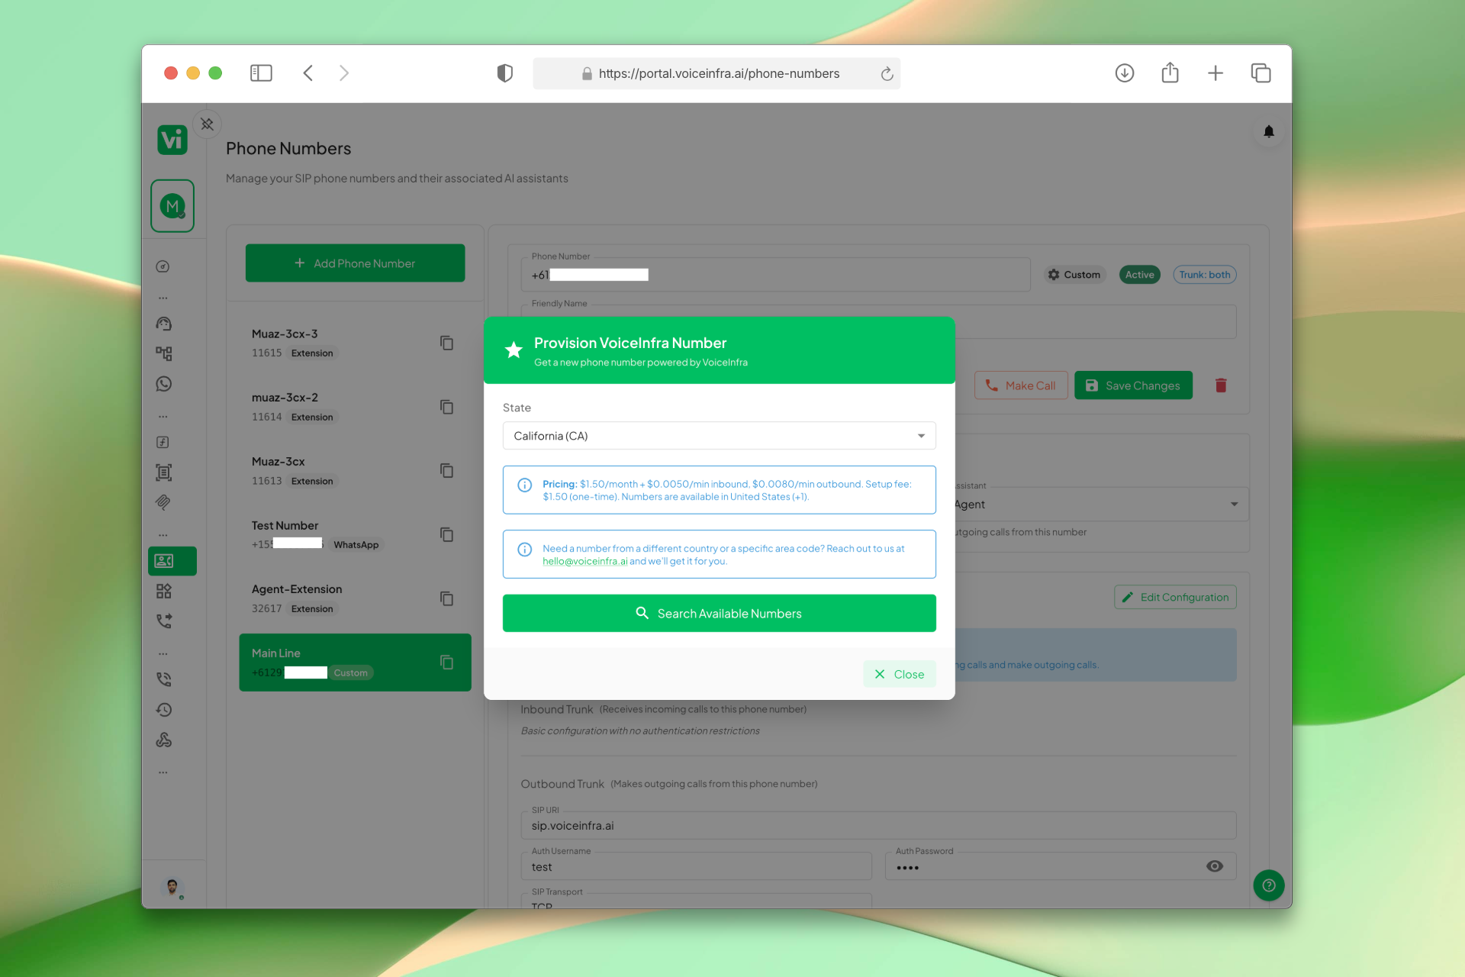Click the Phone Number input field
Viewport: 1465px width, 977px height.
775,275
